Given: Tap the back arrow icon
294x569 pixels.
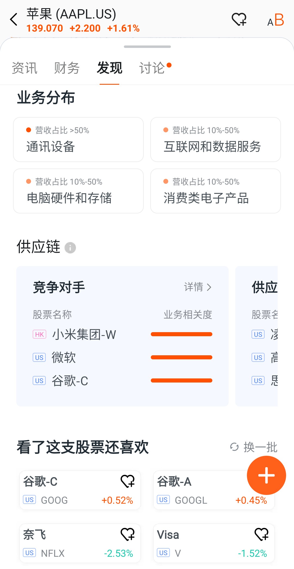Looking at the screenshot, I should 14,20.
